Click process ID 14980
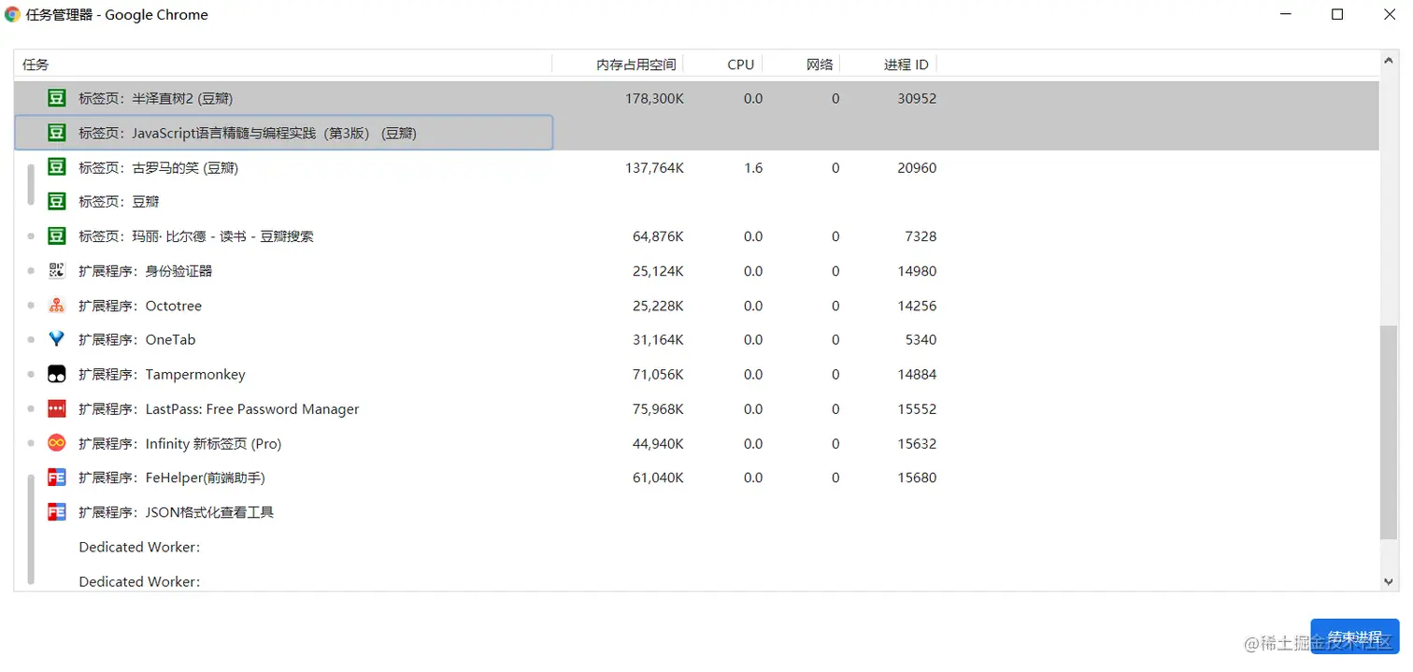 point(917,271)
